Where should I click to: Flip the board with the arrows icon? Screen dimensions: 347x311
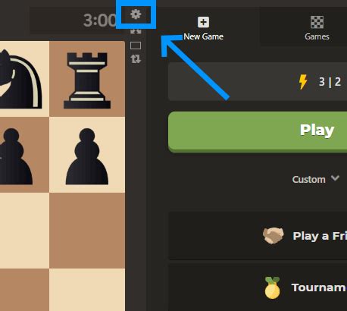tap(136, 59)
